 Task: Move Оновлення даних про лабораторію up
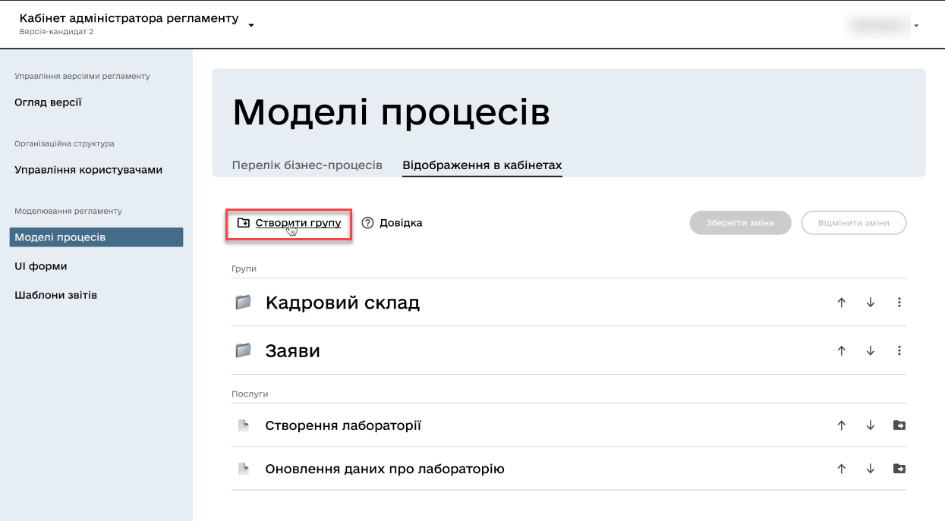[x=841, y=469]
